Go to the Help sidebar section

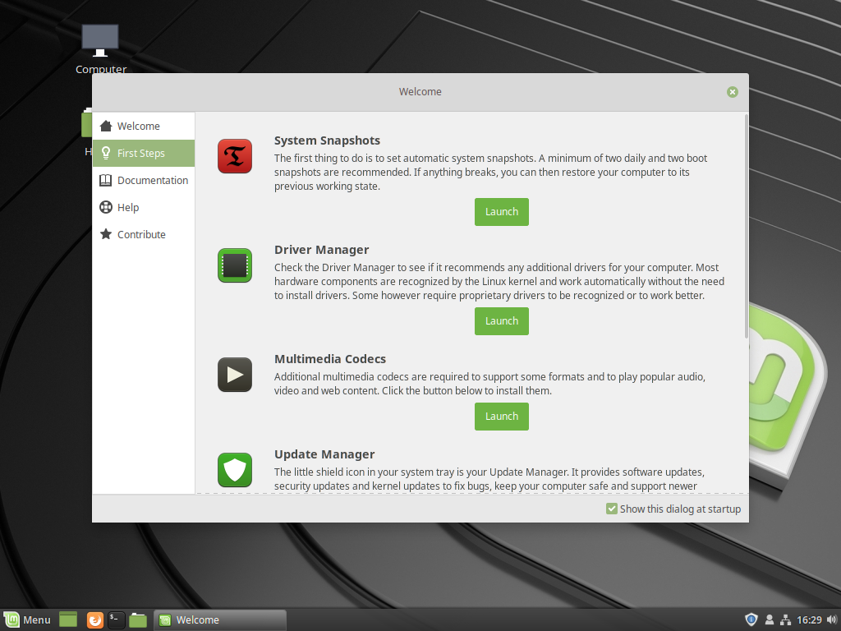144,207
